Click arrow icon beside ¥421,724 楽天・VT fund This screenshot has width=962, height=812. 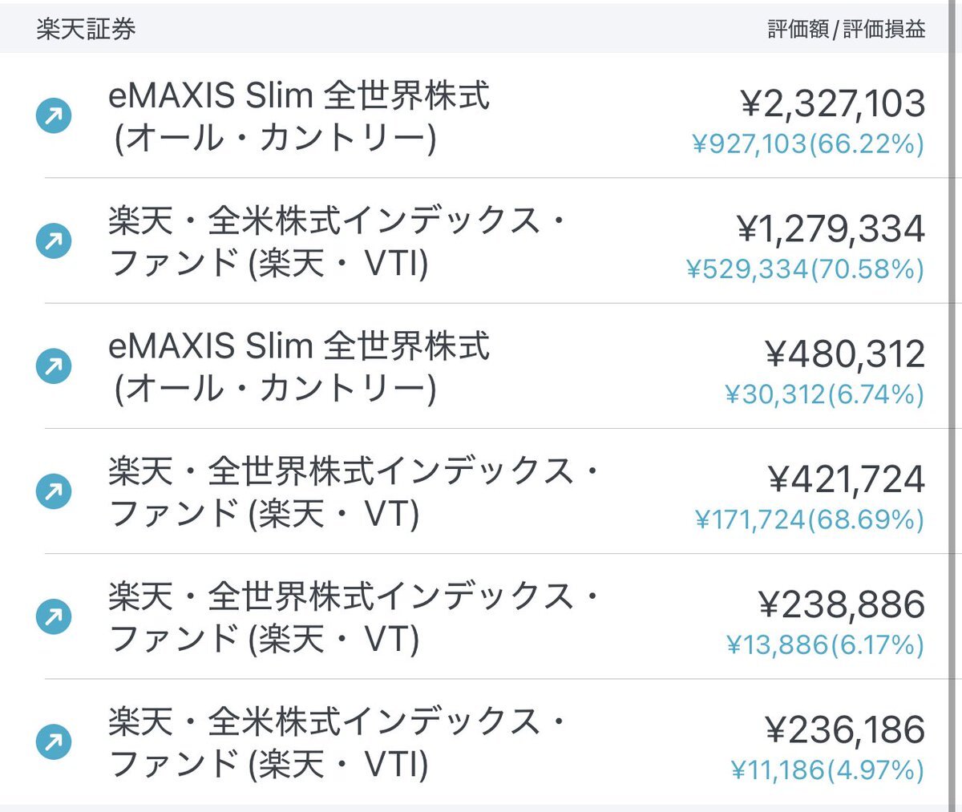click(54, 492)
